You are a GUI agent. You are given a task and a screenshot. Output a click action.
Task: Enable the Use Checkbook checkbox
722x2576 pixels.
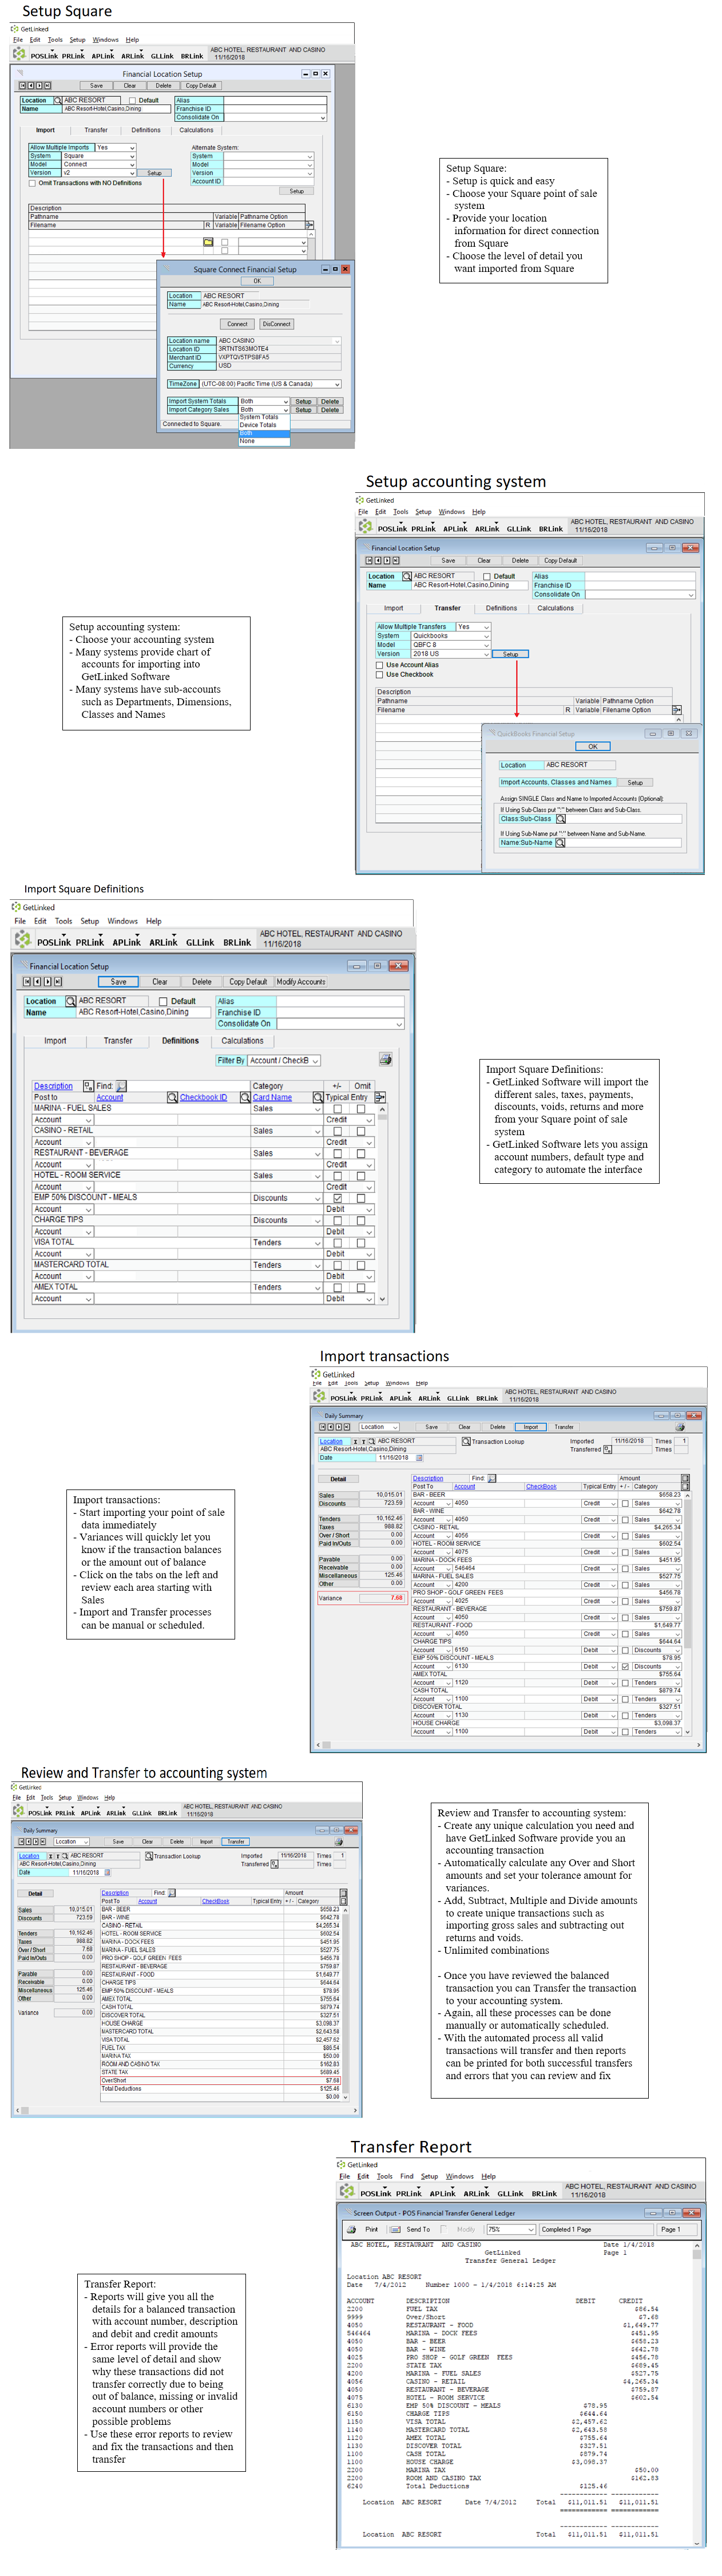[x=380, y=674]
